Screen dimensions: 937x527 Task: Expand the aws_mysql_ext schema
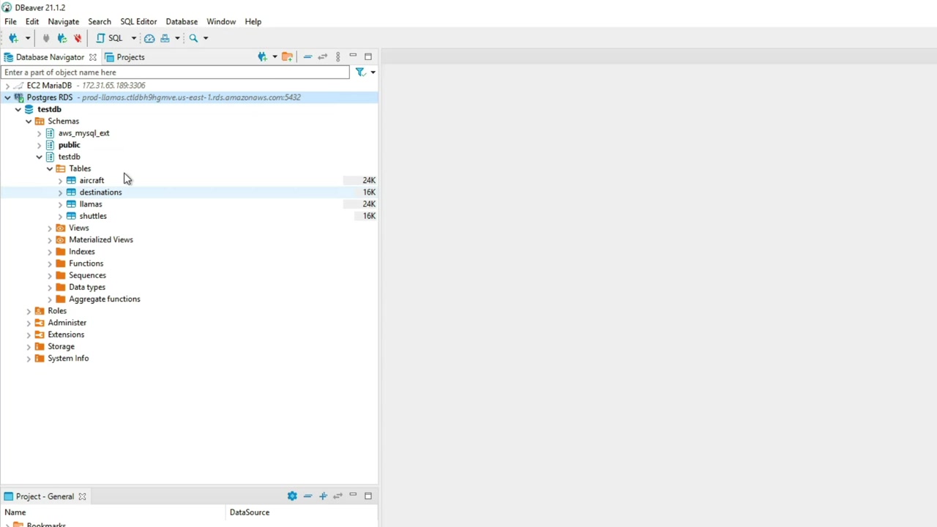pos(40,133)
